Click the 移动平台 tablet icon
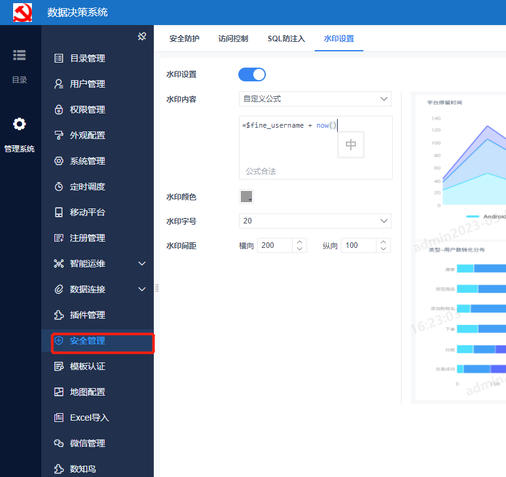Viewport: 506px width, 477px height. coord(59,212)
